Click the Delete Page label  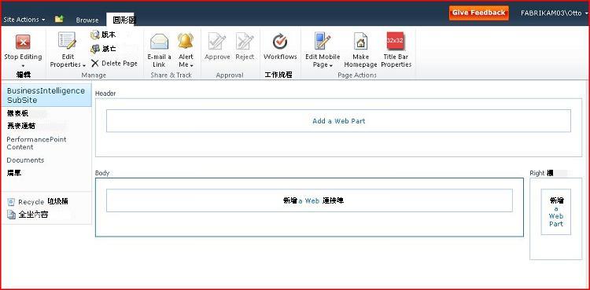(x=120, y=64)
